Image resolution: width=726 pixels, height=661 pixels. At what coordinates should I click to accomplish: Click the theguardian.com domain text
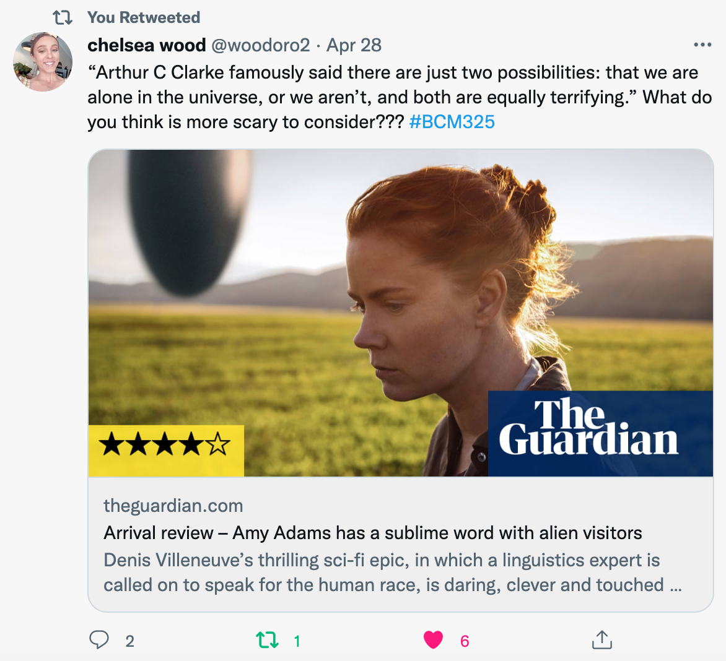tap(173, 506)
